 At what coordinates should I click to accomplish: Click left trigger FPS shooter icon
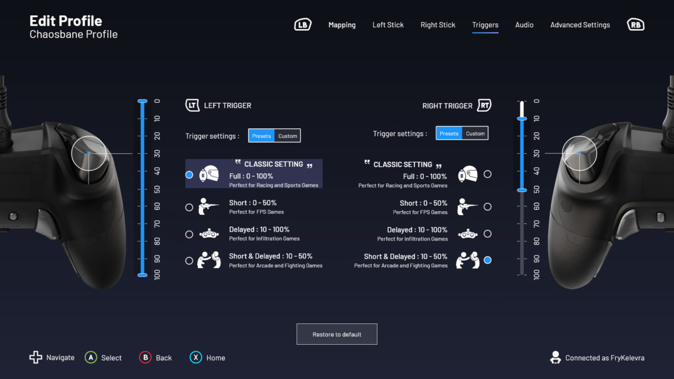(x=209, y=206)
